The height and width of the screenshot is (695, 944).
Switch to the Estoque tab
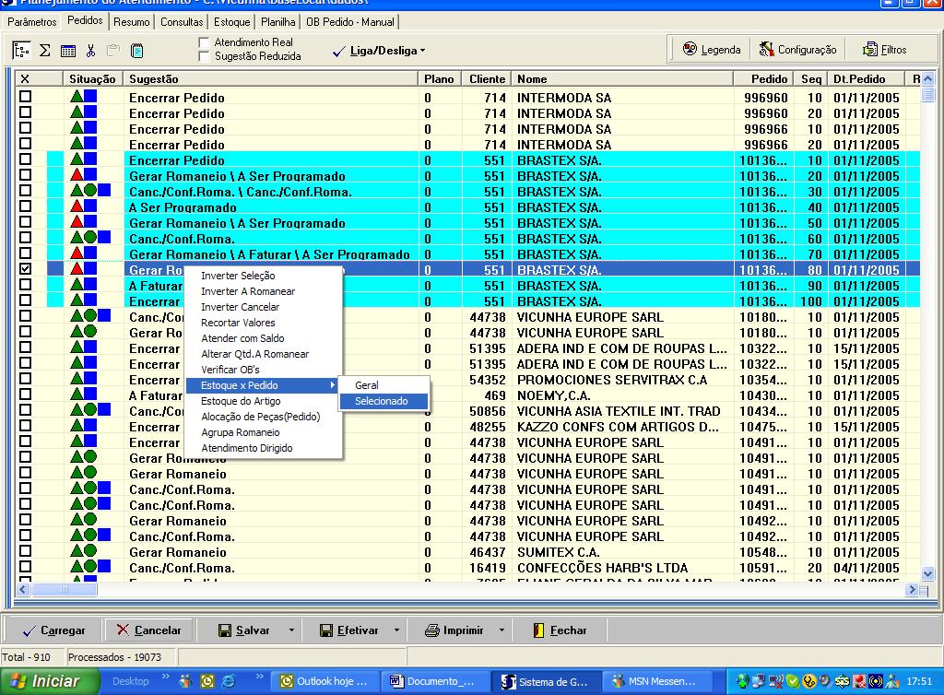(x=230, y=21)
